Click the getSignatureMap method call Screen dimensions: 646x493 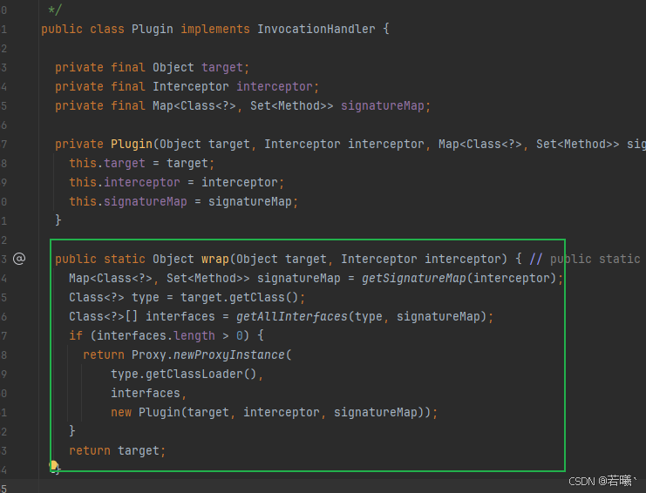click(x=413, y=278)
